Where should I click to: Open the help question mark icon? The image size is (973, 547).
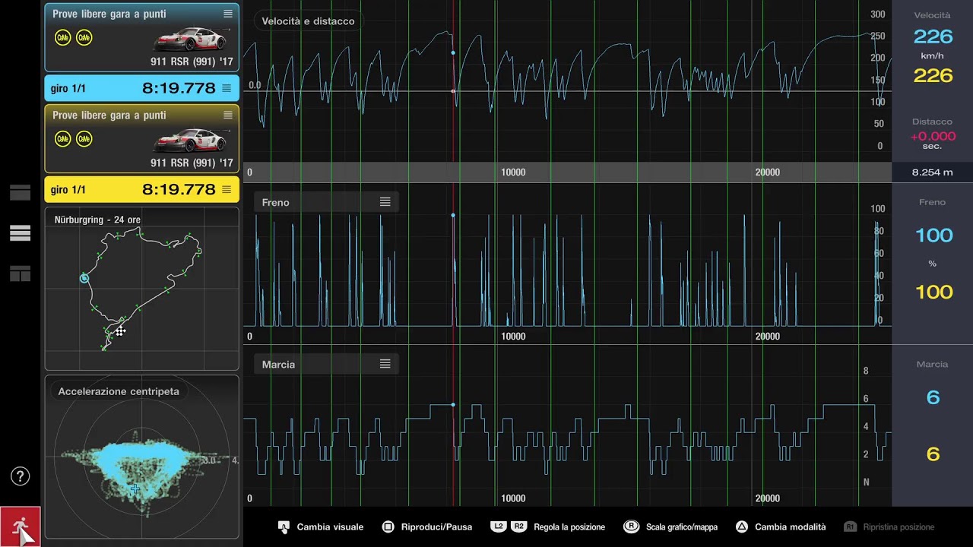[x=20, y=476]
